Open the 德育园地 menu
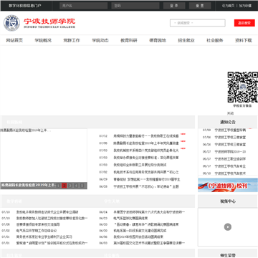The height and width of the screenshot is (258, 258). coord(158,40)
